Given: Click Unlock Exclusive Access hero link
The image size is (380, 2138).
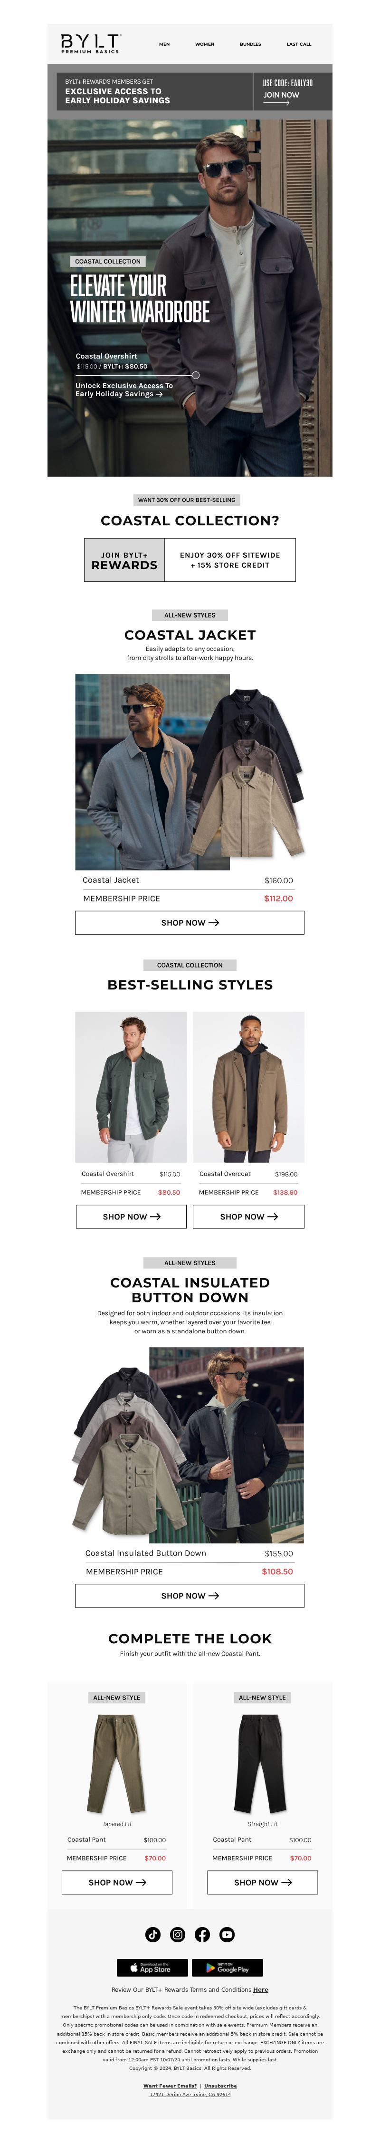Looking at the screenshot, I should click(x=124, y=390).
